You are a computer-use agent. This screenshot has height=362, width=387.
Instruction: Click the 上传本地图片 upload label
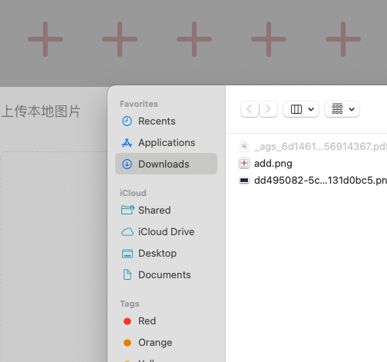click(41, 111)
